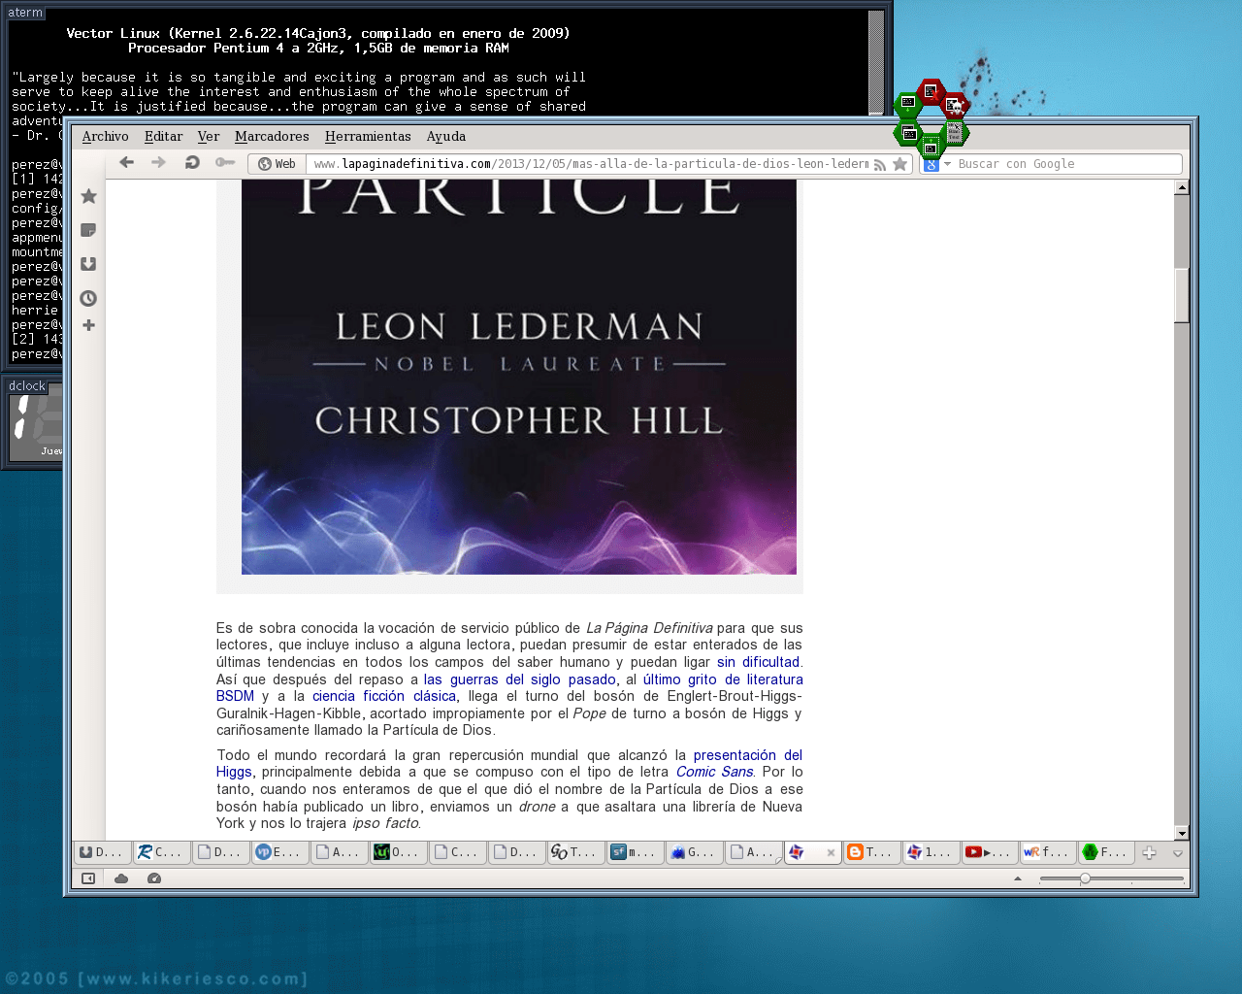Click the Opera Link cloud icon

(x=121, y=878)
